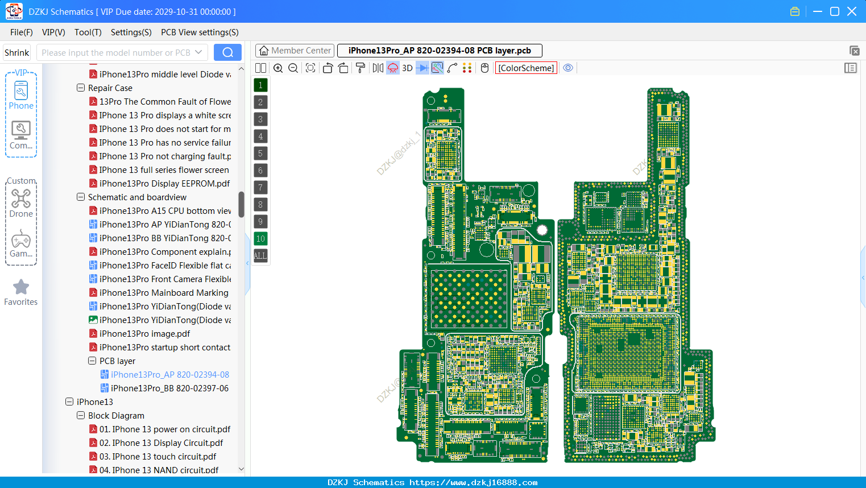Open PCB View settings(S) menu
The image size is (866, 488).
pyautogui.click(x=200, y=32)
